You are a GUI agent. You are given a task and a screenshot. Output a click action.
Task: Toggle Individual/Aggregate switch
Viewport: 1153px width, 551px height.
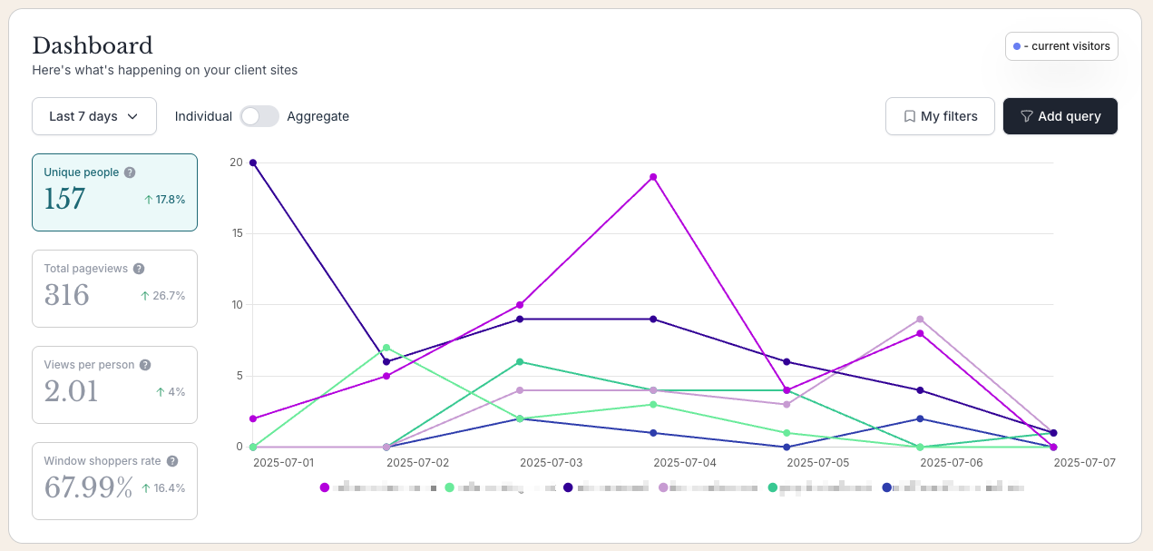click(259, 116)
